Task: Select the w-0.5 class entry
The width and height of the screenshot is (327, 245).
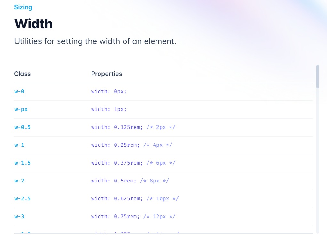Action: (22, 127)
